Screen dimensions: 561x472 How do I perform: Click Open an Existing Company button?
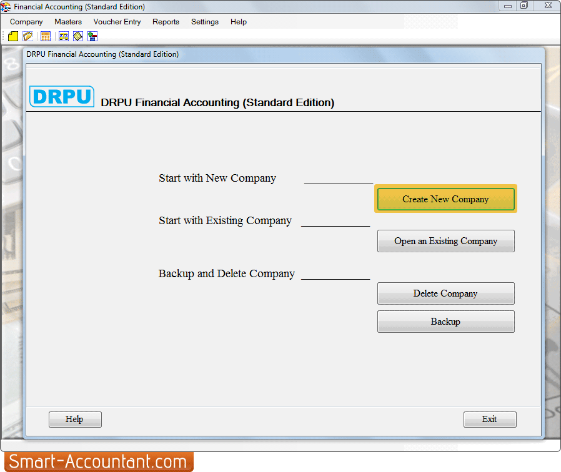click(446, 241)
